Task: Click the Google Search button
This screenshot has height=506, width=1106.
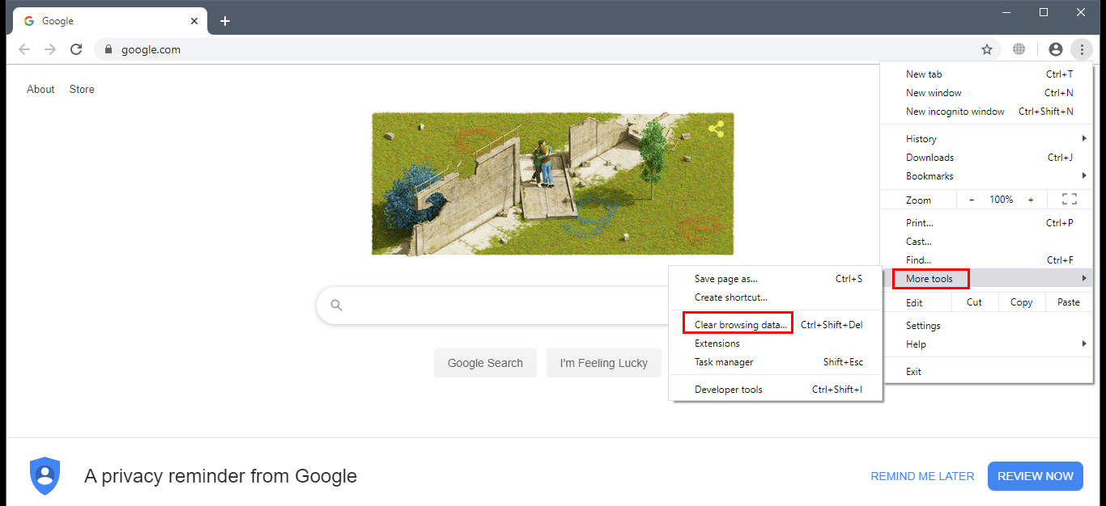Action: point(485,363)
